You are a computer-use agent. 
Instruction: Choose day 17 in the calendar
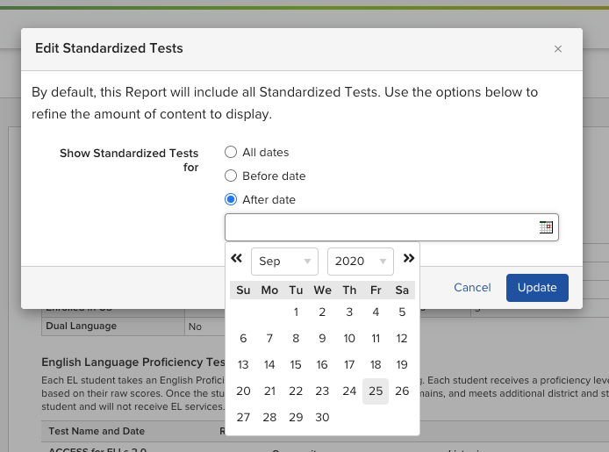click(x=349, y=364)
